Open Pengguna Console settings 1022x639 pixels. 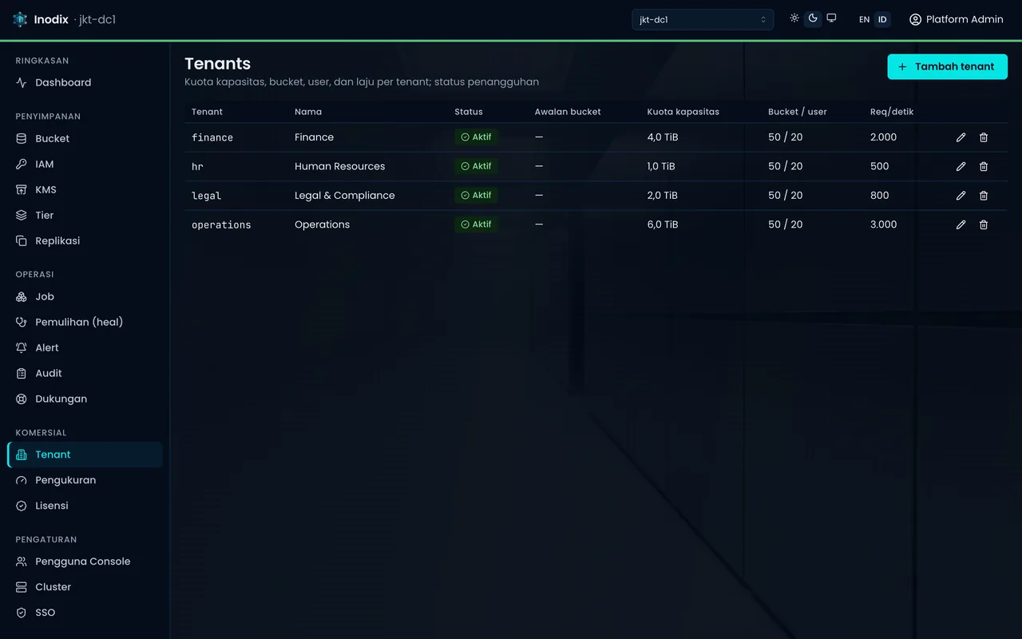[85, 562]
